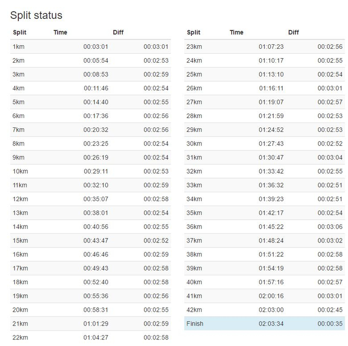Click the finish time 02:03:34

(271, 324)
